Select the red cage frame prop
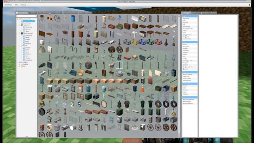The height and width of the screenshot is (143, 254). tap(158, 42)
